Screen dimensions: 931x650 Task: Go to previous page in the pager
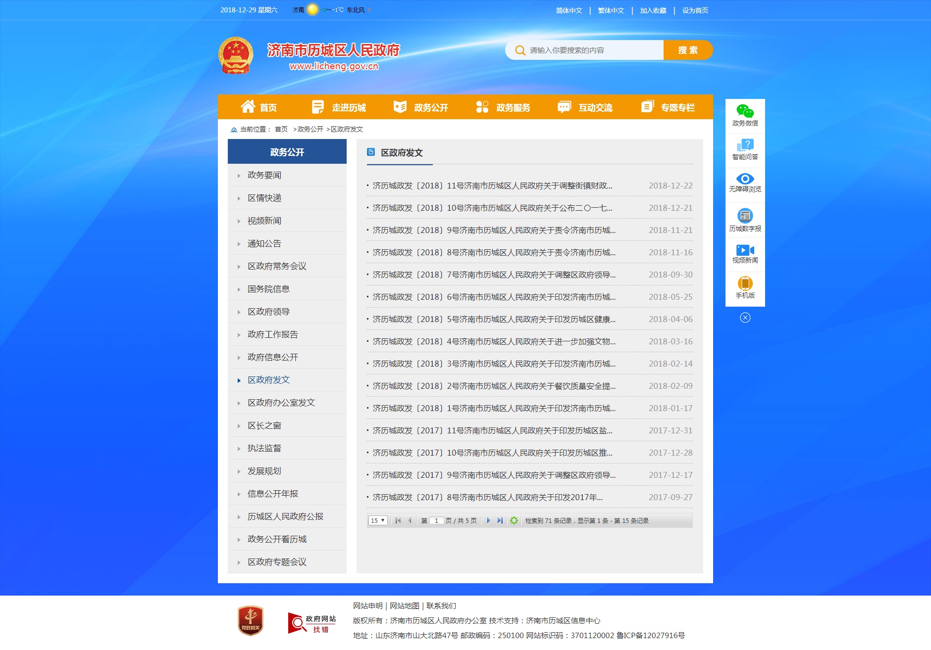[x=410, y=520]
